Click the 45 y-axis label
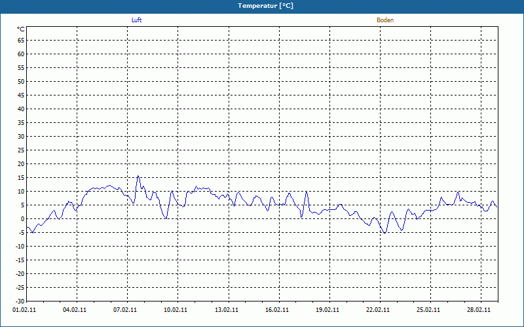Screen dimensions: 524x327 (21, 95)
